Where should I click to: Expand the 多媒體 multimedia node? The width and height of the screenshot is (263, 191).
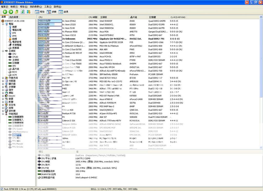coord(3,87)
